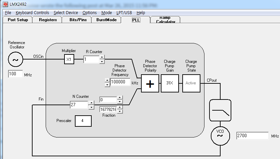280x159 pixels.
Task: Increase the Fraction denominator with up arrow
Action: [x=120, y=107]
